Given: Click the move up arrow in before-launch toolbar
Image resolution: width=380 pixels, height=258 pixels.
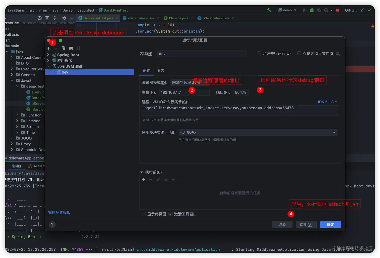Looking at the screenshot, I should coord(166,180).
